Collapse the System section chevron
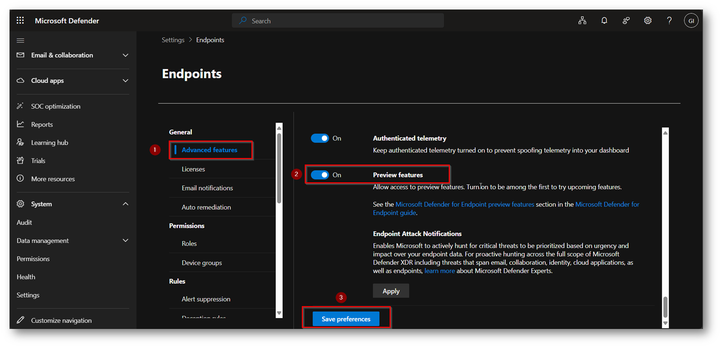This screenshot has width=722, height=348. pos(126,204)
